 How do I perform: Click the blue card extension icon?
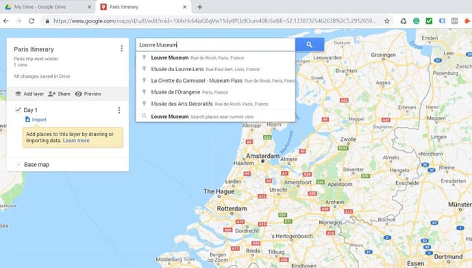[442, 21]
